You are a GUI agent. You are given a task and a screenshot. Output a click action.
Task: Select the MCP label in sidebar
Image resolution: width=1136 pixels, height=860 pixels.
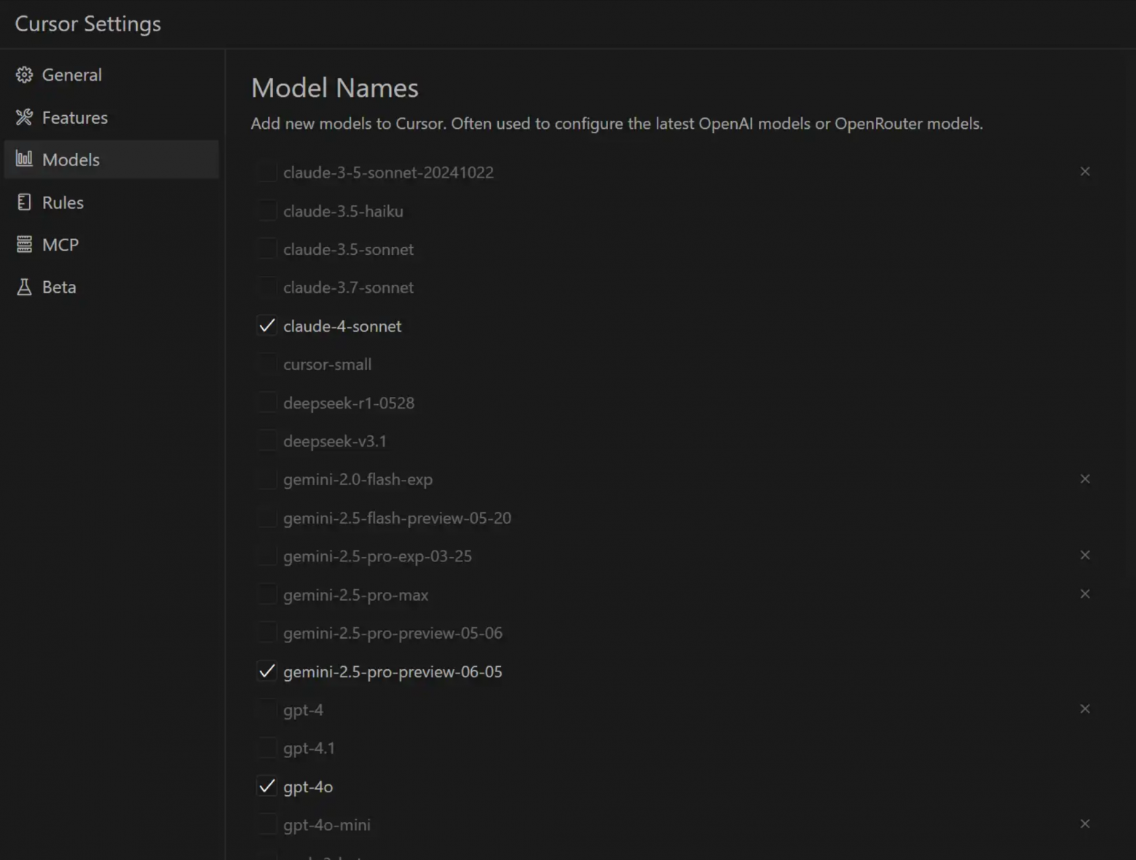pos(60,245)
